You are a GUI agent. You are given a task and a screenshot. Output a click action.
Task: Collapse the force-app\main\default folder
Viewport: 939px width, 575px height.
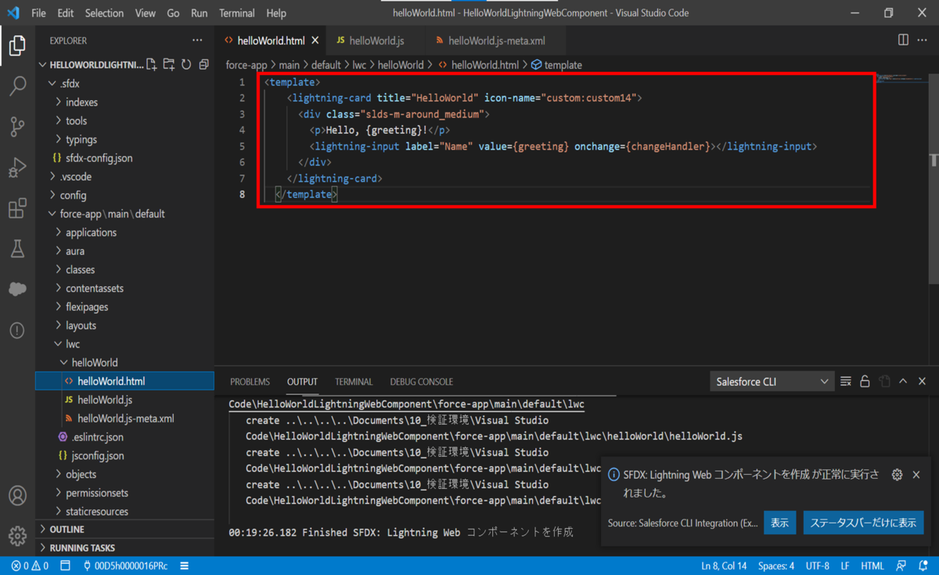coord(112,214)
